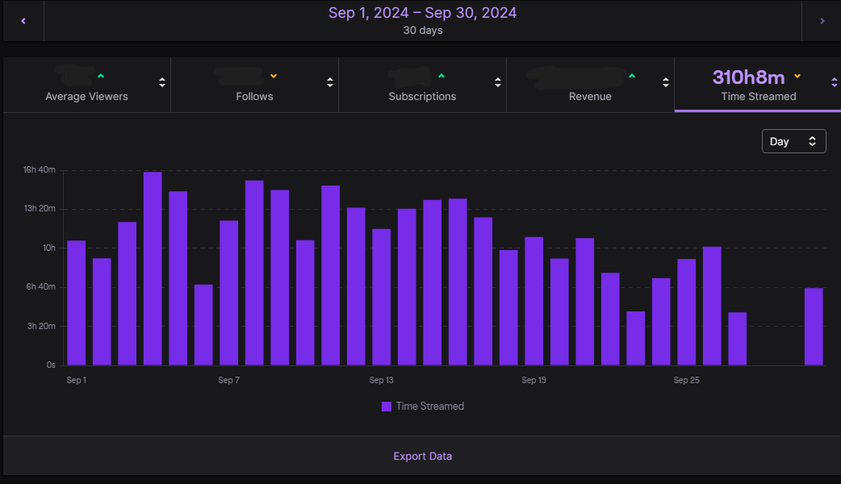
Task: Click the Sep 13 bar in the chart
Action: pos(381,297)
